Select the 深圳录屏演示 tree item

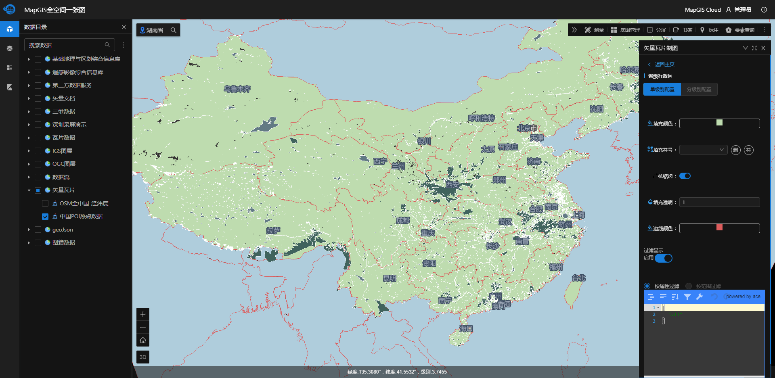coord(69,125)
